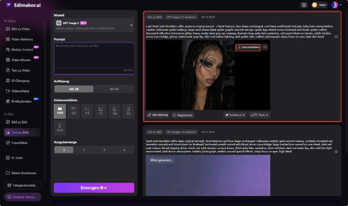Choose the 1:1 aspect ratio
348x206 pixels.
tap(101, 111)
